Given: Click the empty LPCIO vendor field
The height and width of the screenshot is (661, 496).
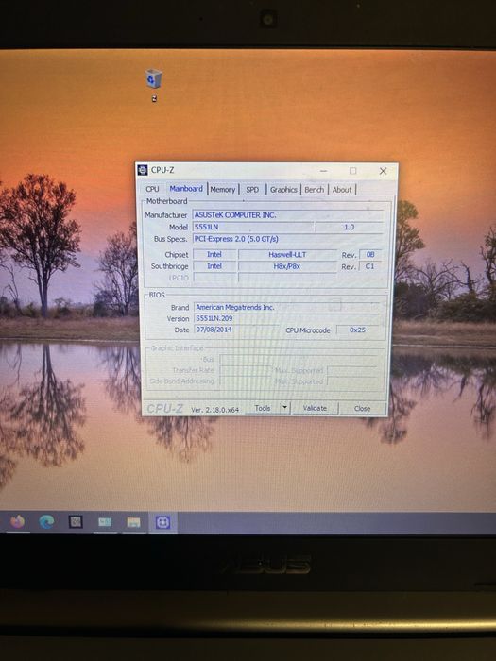Looking at the screenshot, I should coord(214,278).
